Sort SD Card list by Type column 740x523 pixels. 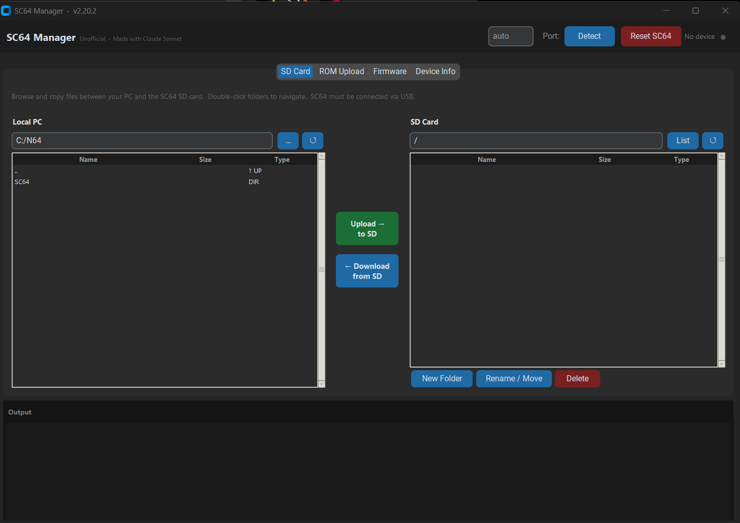(x=681, y=159)
